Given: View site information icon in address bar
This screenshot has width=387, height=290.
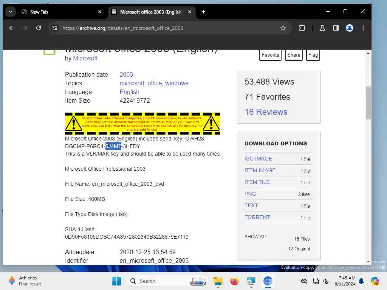Looking at the screenshot, I should (54, 28).
